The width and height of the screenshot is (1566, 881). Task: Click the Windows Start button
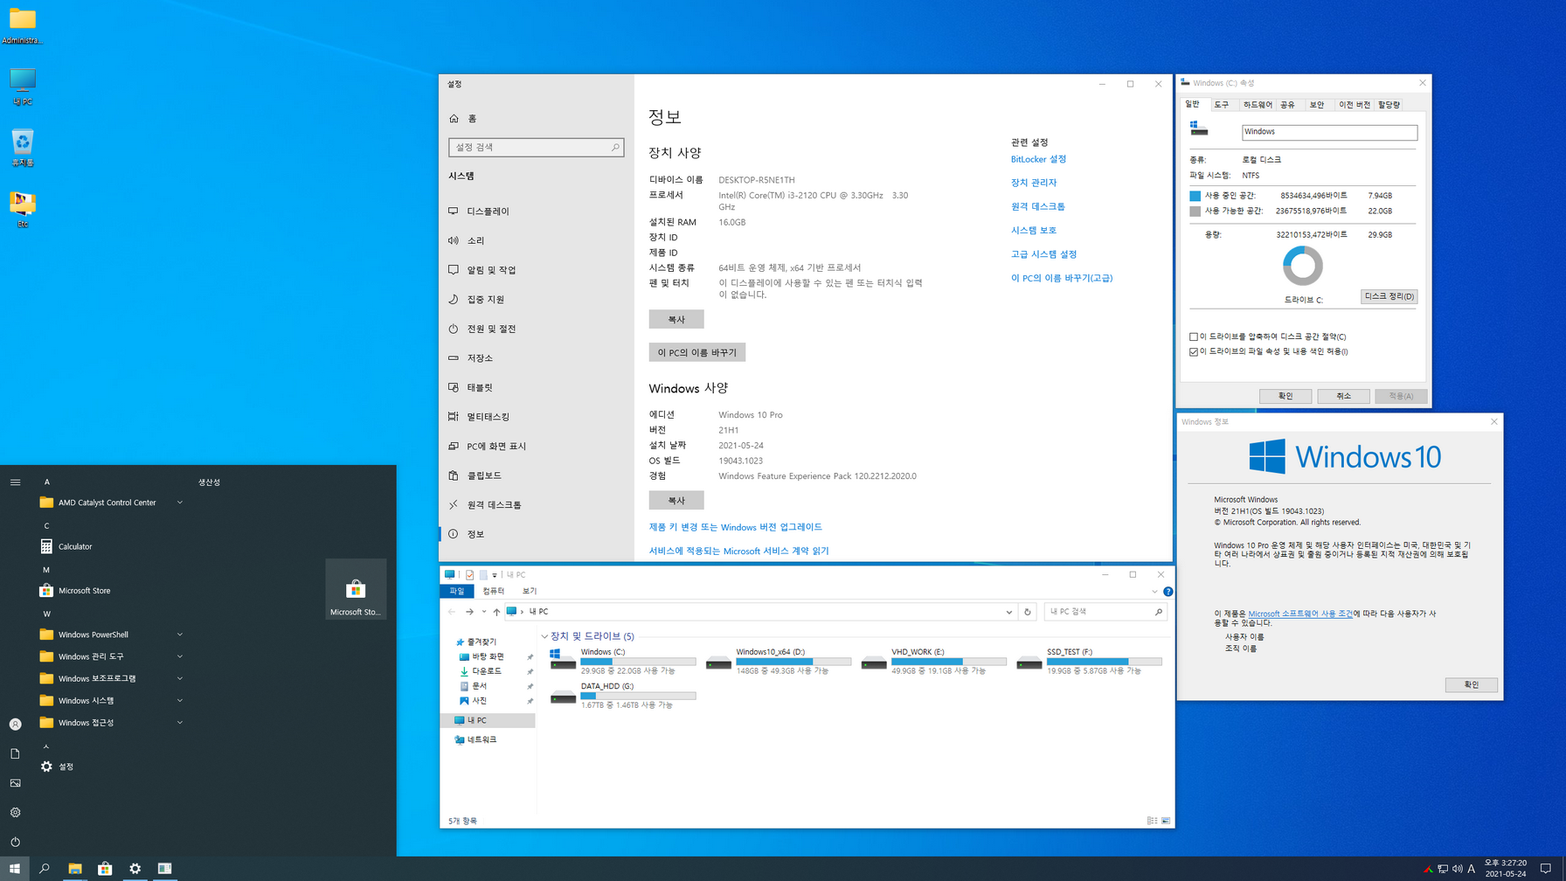[15, 869]
